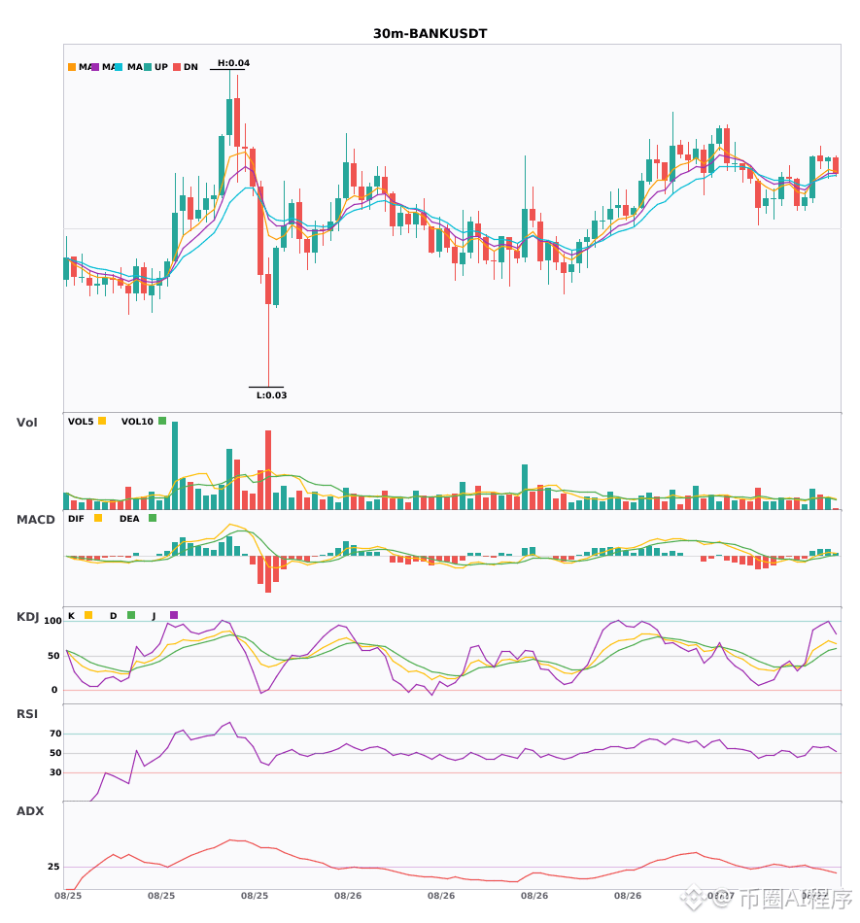Viewport: 860px width, 923px height.
Task: Click the J legend letter in KDJ panel
Action: point(154,616)
